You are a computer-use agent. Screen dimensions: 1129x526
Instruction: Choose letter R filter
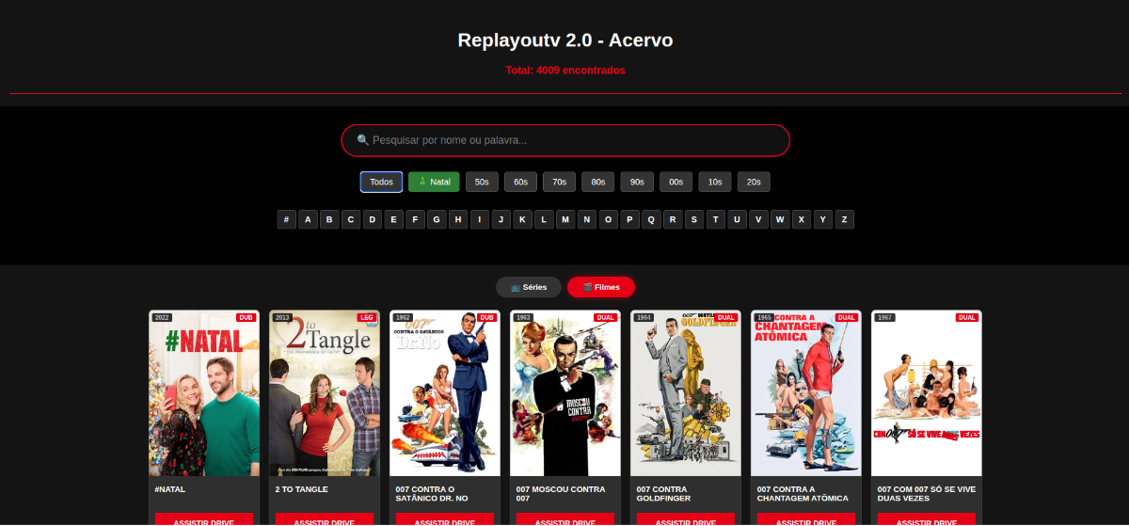click(x=673, y=219)
